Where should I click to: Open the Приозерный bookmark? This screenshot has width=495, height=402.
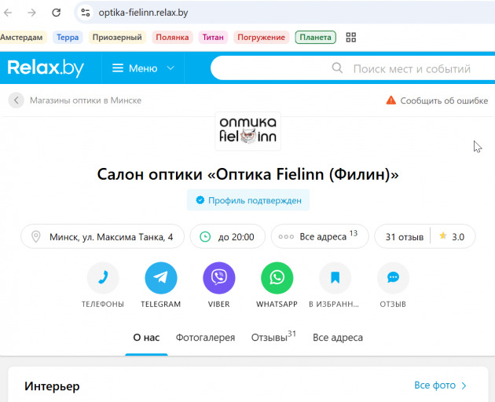point(117,37)
